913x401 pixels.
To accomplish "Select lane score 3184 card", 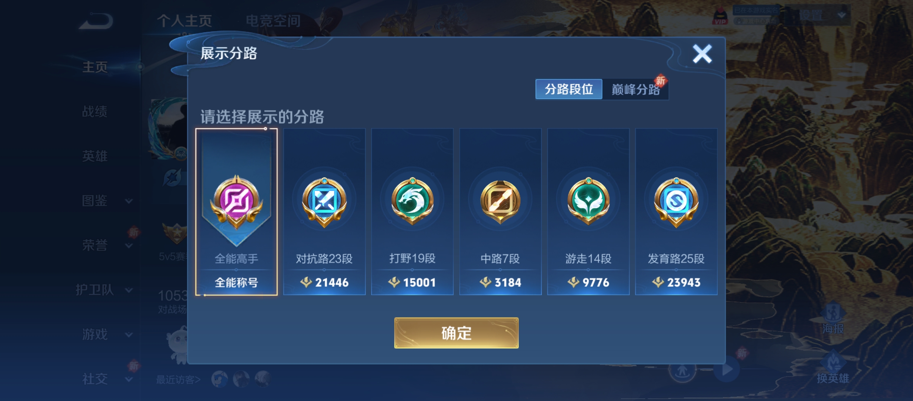I will click(x=500, y=212).
